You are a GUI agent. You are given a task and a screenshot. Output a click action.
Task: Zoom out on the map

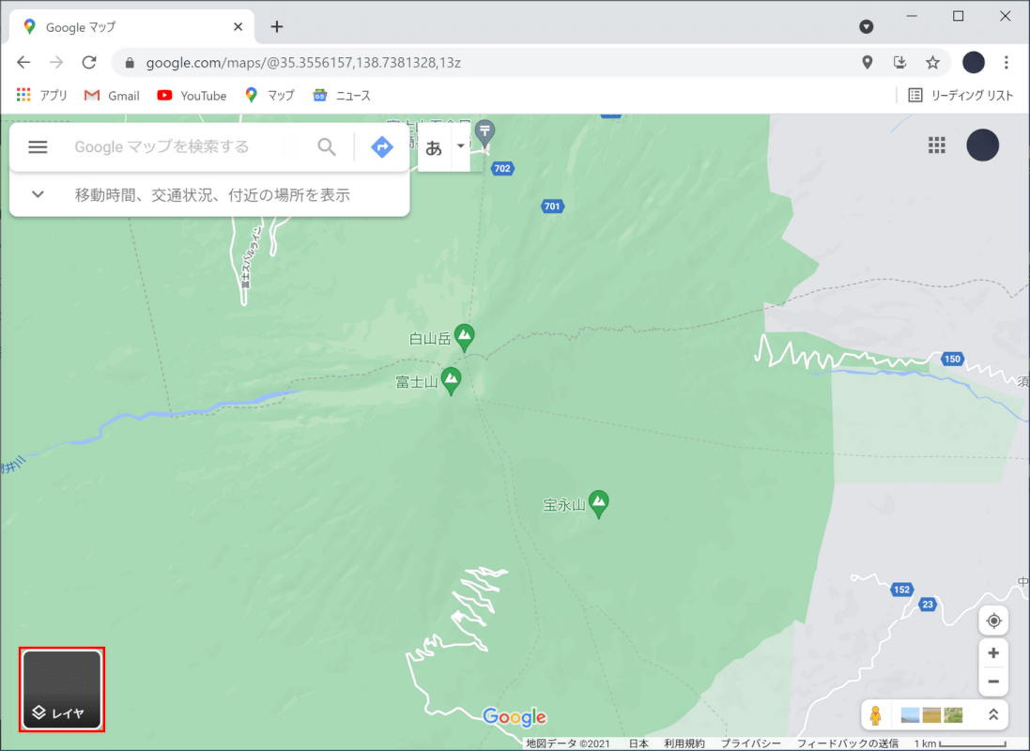click(993, 682)
